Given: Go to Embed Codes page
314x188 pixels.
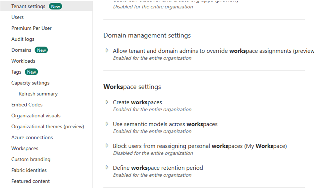Looking at the screenshot, I should (27, 105).
